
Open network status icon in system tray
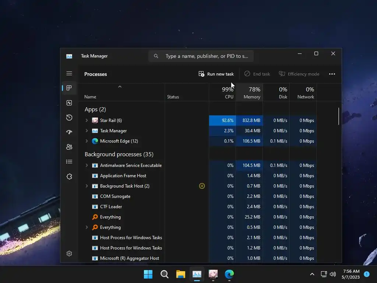point(324,274)
